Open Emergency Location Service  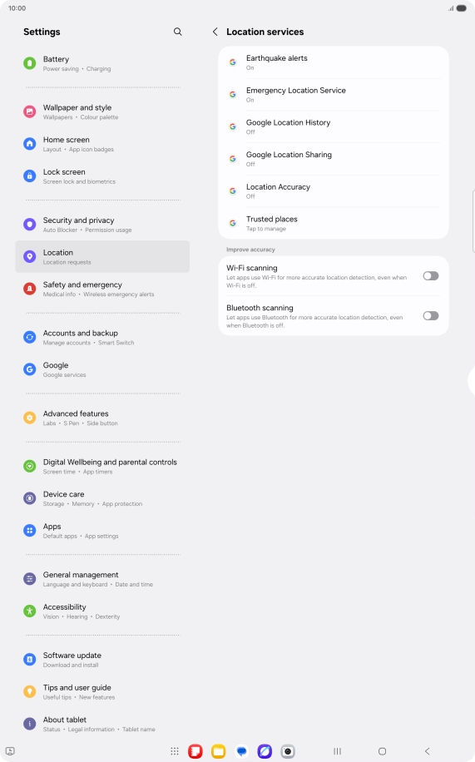(334, 95)
